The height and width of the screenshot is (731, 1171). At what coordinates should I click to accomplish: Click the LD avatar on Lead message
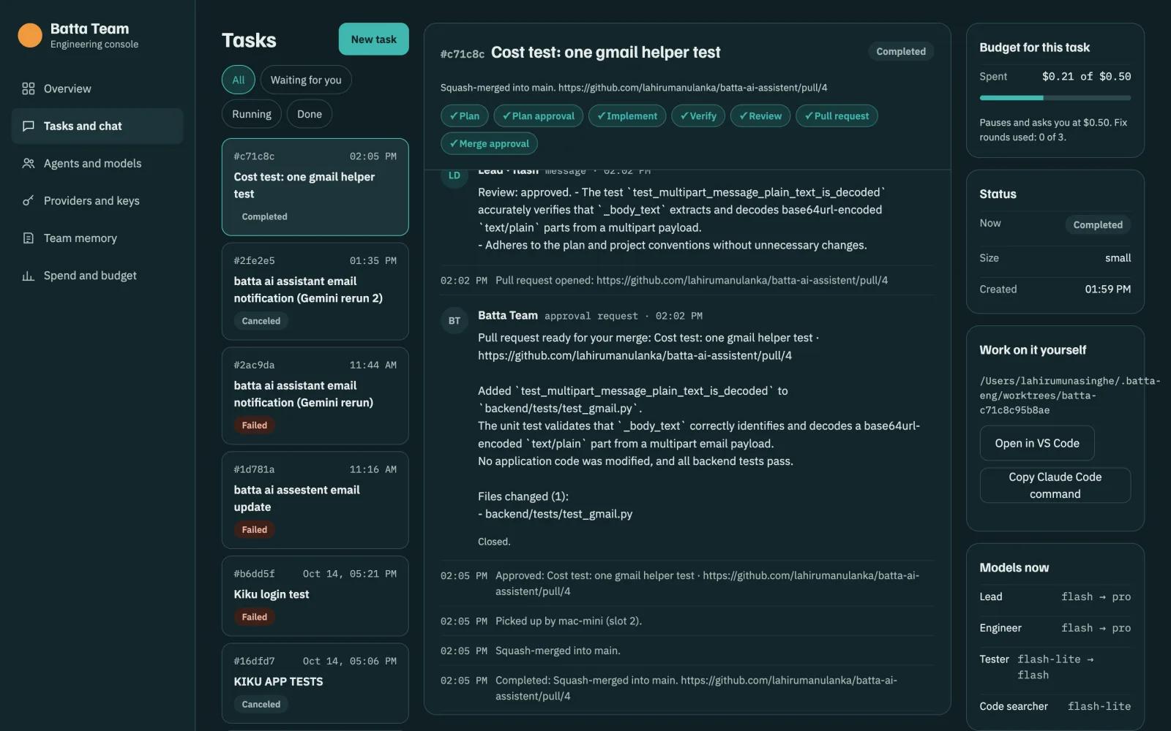click(454, 176)
